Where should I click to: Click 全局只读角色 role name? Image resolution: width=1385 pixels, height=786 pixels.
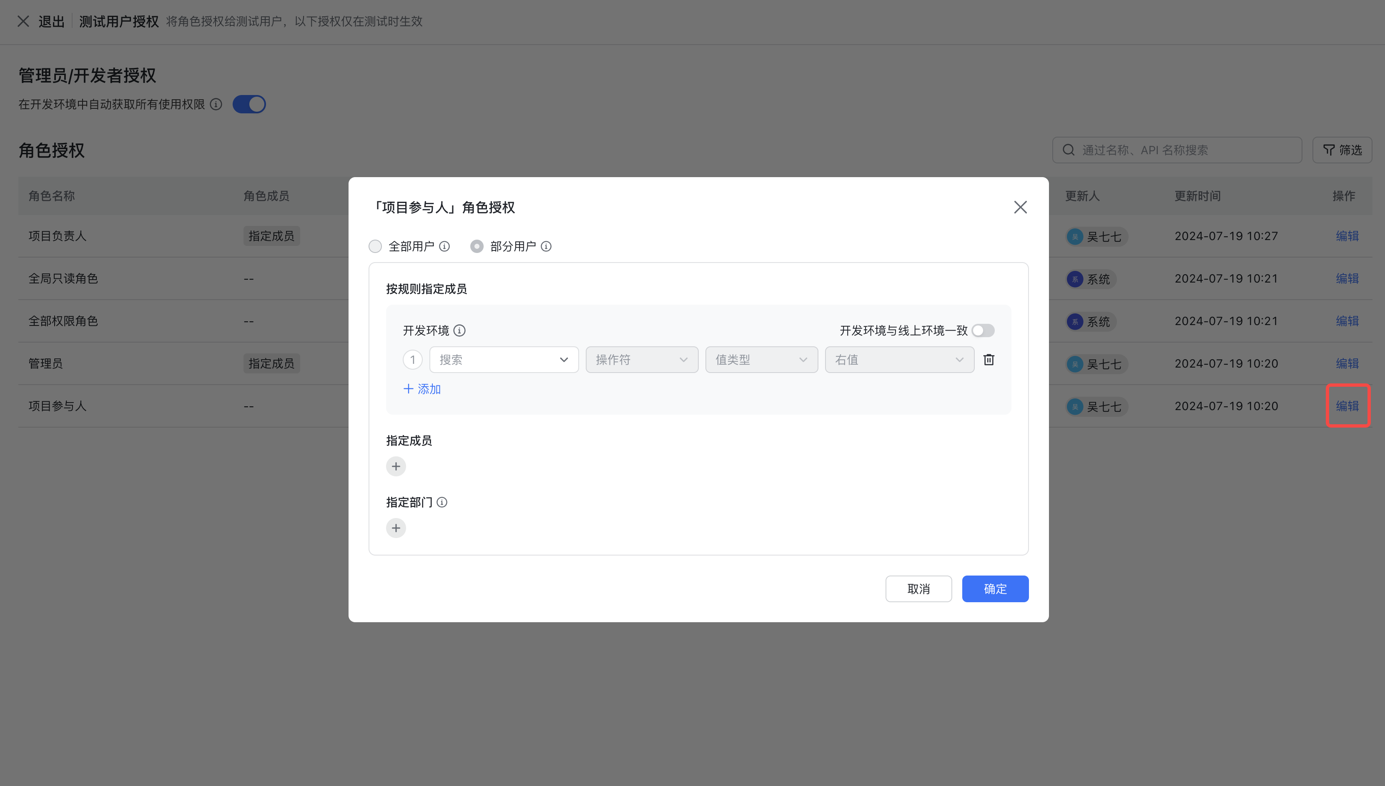63,278
